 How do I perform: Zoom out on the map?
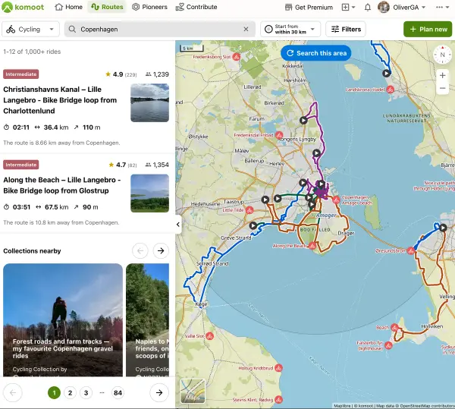point(442,88)
